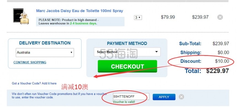This screenshot has width=237, height=107.
Task: Click the Discount $10.00 amount
Action: (222, 61)
